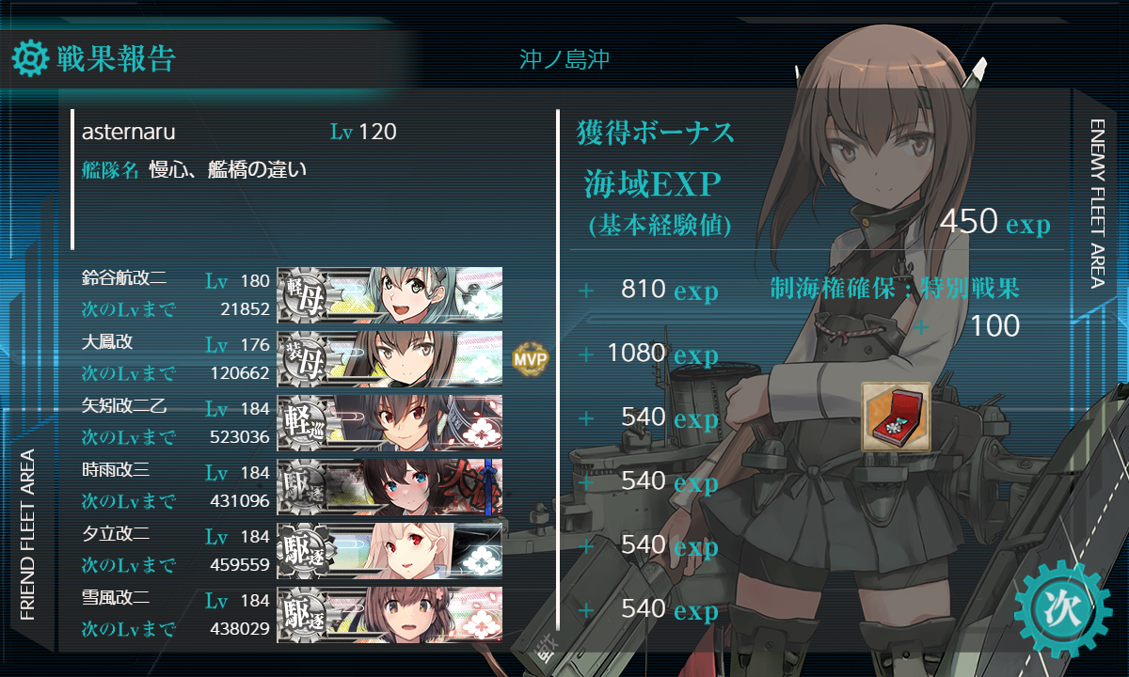Click the 沖ノ島沖 map name
1129x677 pixels.
tap(564, 59)
